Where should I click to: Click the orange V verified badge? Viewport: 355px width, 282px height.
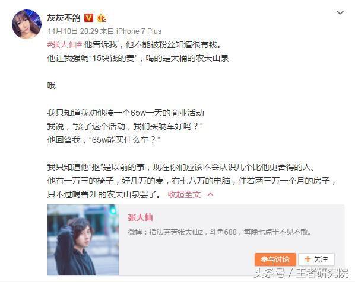pyautogui.click(x=89, y=18)
